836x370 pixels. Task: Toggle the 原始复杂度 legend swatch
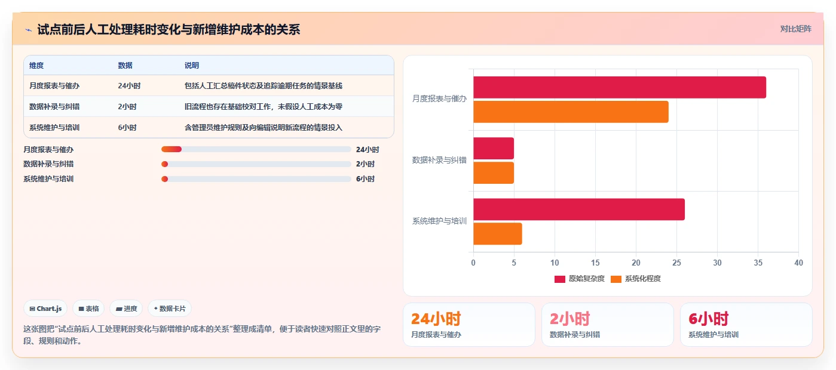click(560, 279)
